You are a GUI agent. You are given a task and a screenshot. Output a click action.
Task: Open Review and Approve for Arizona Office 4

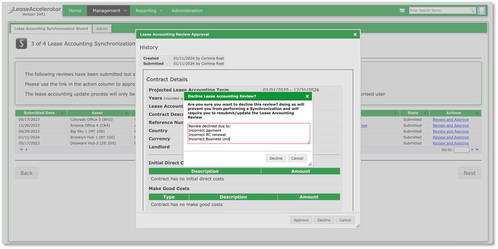pos(450,126)
